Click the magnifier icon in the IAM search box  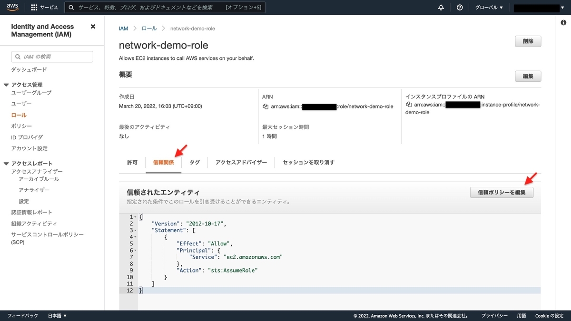point(18,57)
